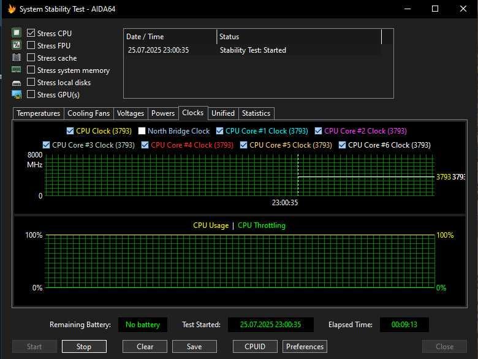The width and height of the screenshot is (478, 359).
Task: Click the No battery status field
Action: pyautogui.click(x=143, y=325)
